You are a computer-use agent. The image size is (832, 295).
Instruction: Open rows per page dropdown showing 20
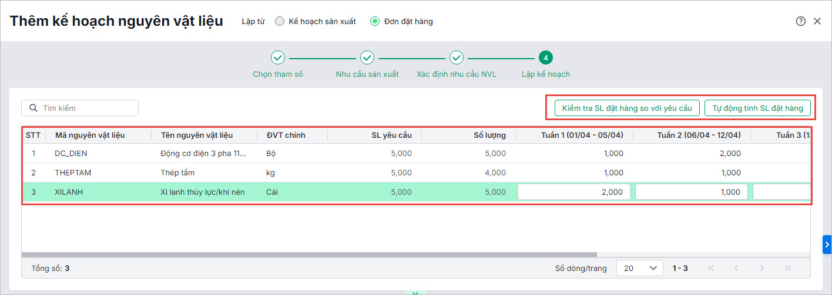[639, 268]
